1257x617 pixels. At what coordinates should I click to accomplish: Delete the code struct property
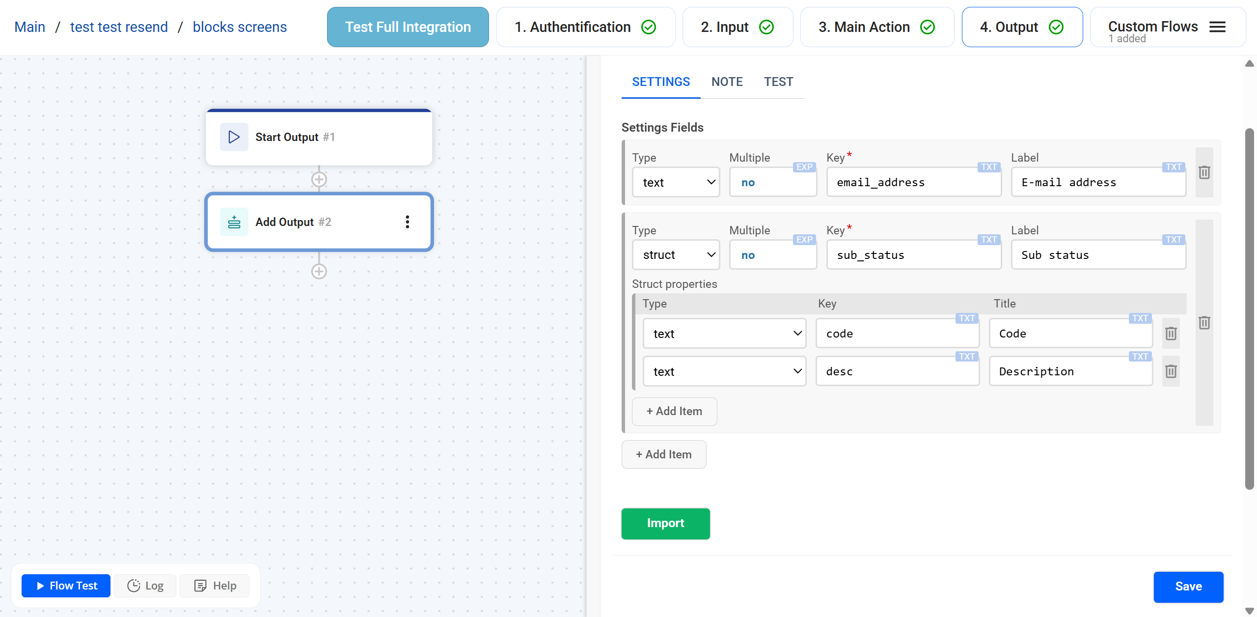pos(1171,334)
